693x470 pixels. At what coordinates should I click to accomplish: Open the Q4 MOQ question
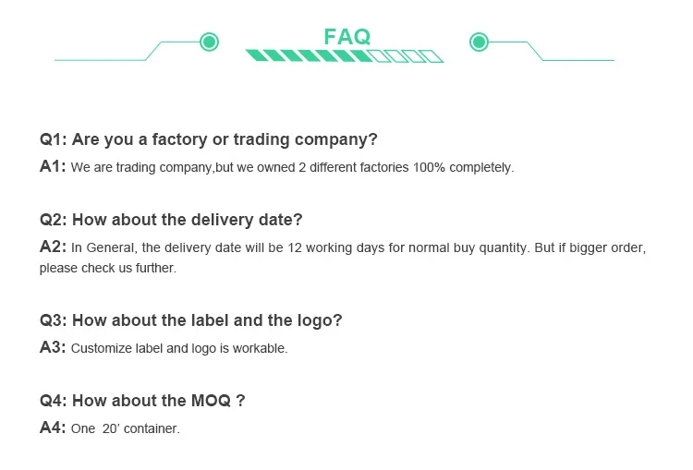tap(142, 401)
